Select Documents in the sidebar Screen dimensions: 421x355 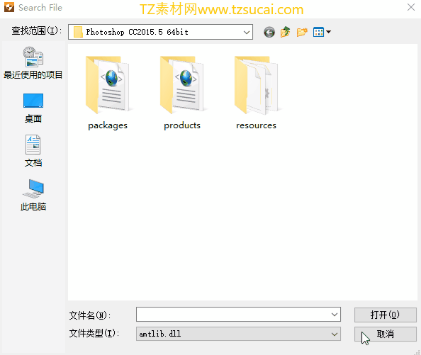click(x=33, y=151)
